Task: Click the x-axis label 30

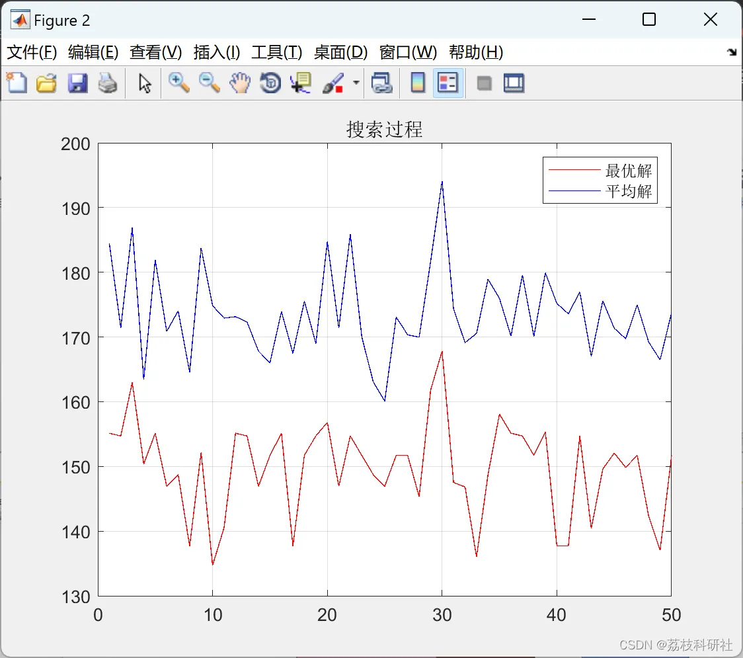Action: pos(442,615)
